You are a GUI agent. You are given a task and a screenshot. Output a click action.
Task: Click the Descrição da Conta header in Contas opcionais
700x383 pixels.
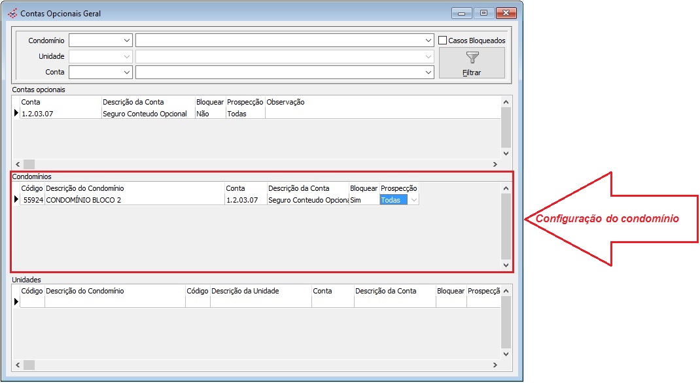147,102
